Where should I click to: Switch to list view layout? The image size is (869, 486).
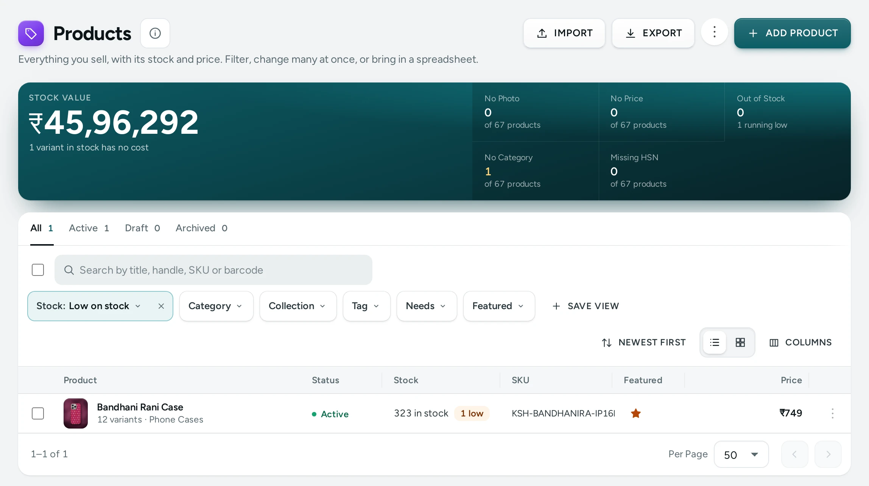coord(715,342)
